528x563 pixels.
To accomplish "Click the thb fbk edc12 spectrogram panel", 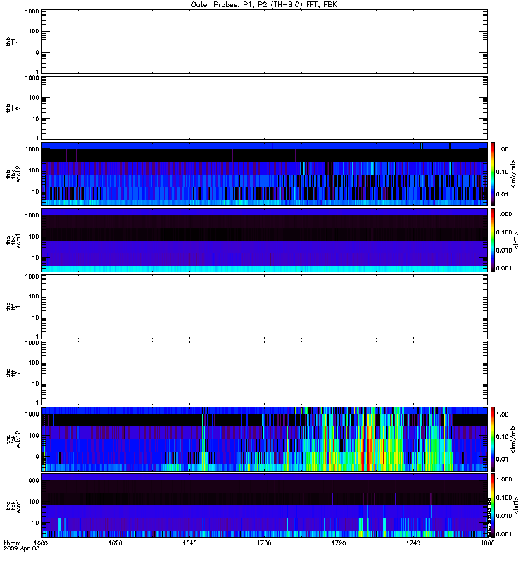I will (x=264, y=174).
